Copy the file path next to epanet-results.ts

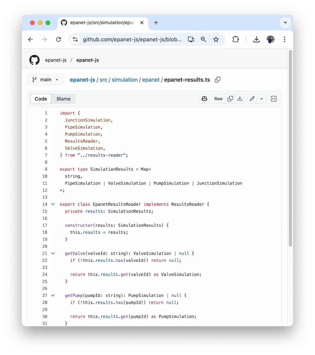tap(217, 80)
